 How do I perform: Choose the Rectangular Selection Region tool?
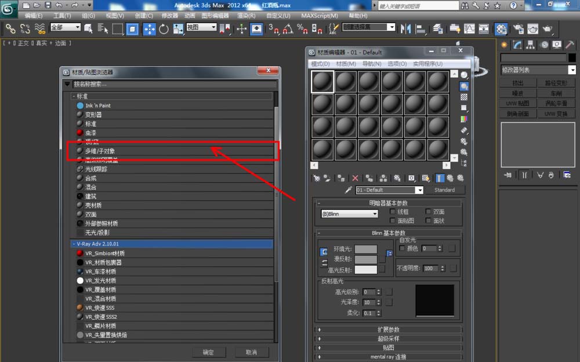(118, 29)
